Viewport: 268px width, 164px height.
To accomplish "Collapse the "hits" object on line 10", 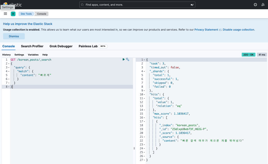I will (144, 94).
